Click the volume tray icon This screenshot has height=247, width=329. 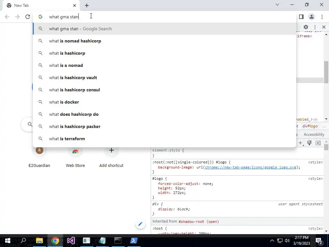[x=287, y=241]
